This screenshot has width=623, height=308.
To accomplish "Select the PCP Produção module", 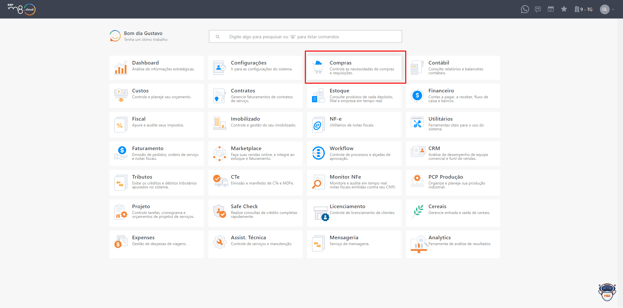I will tap(453, 183).
